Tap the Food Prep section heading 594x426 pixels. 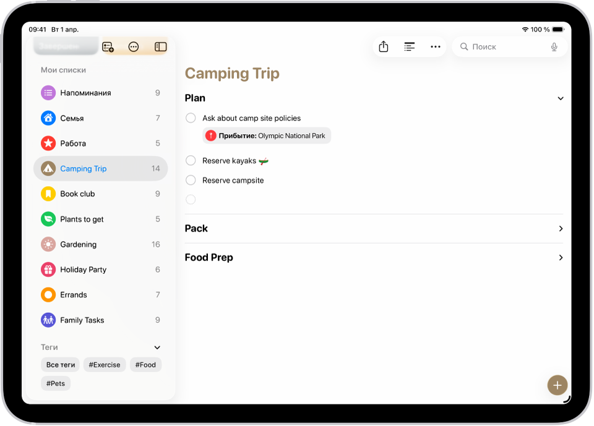(209, 257)
